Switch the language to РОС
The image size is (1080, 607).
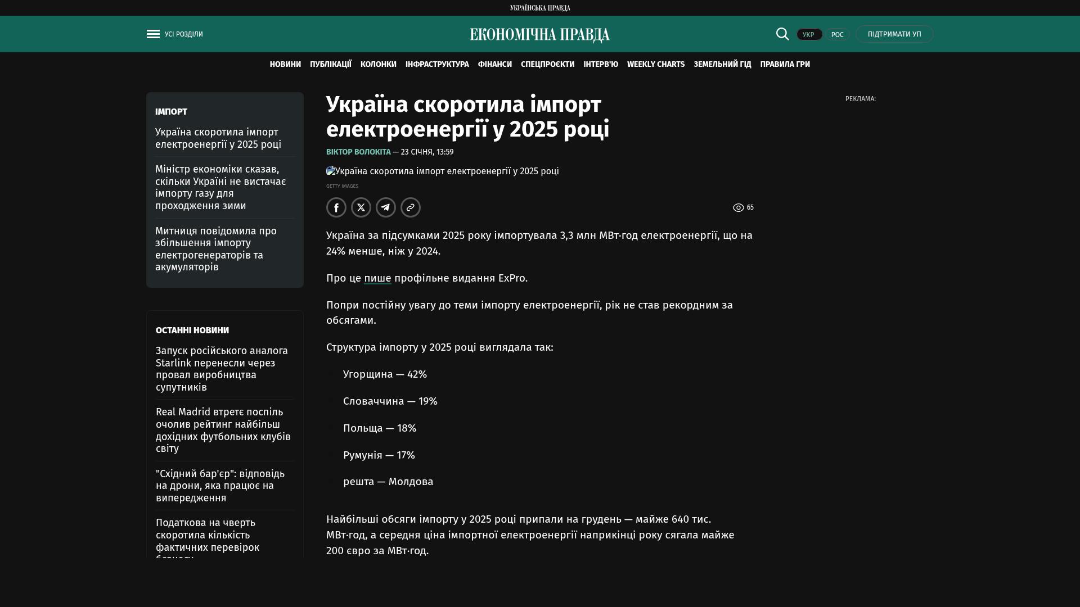pyautogui.click(x=837, y=35)
